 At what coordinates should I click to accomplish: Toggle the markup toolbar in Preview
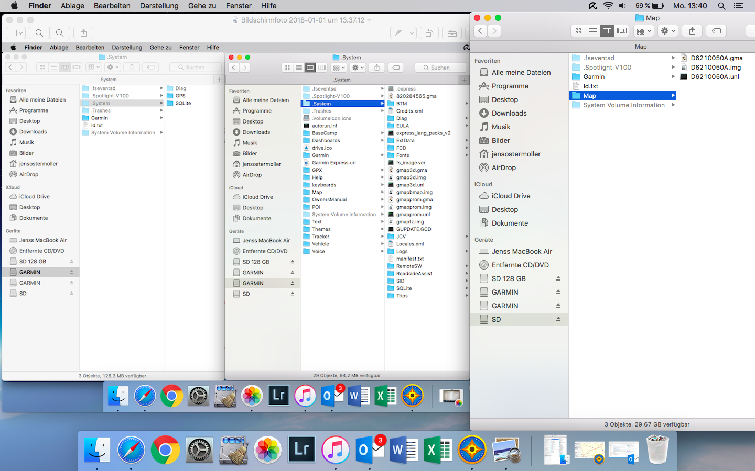(399, 33)
